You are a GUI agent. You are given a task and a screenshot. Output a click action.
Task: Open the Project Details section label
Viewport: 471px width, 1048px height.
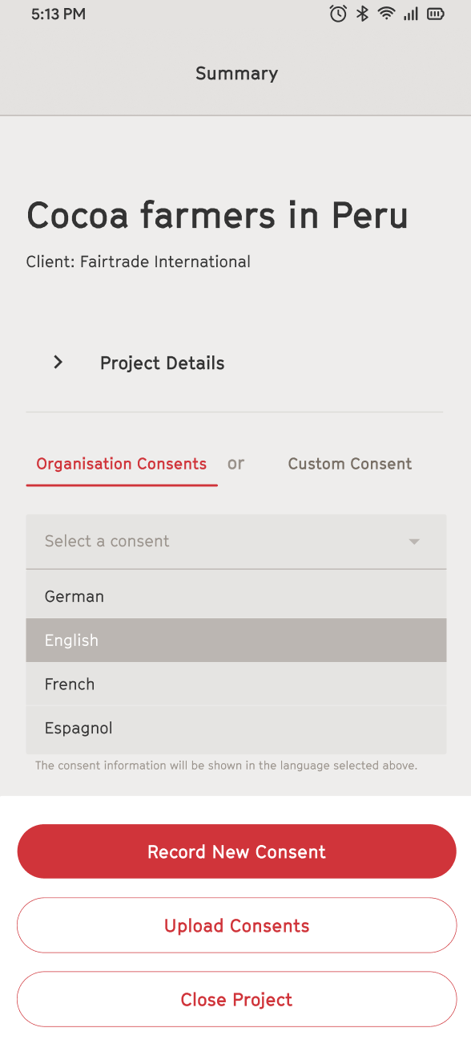pos(162,364)
